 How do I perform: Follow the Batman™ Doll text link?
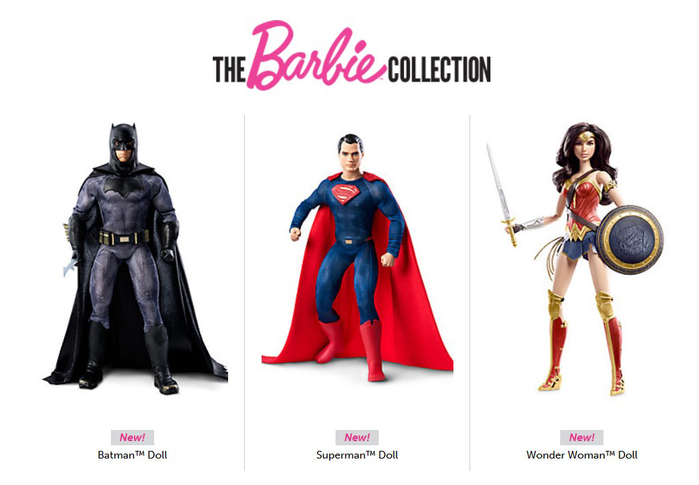coord(133,455)
